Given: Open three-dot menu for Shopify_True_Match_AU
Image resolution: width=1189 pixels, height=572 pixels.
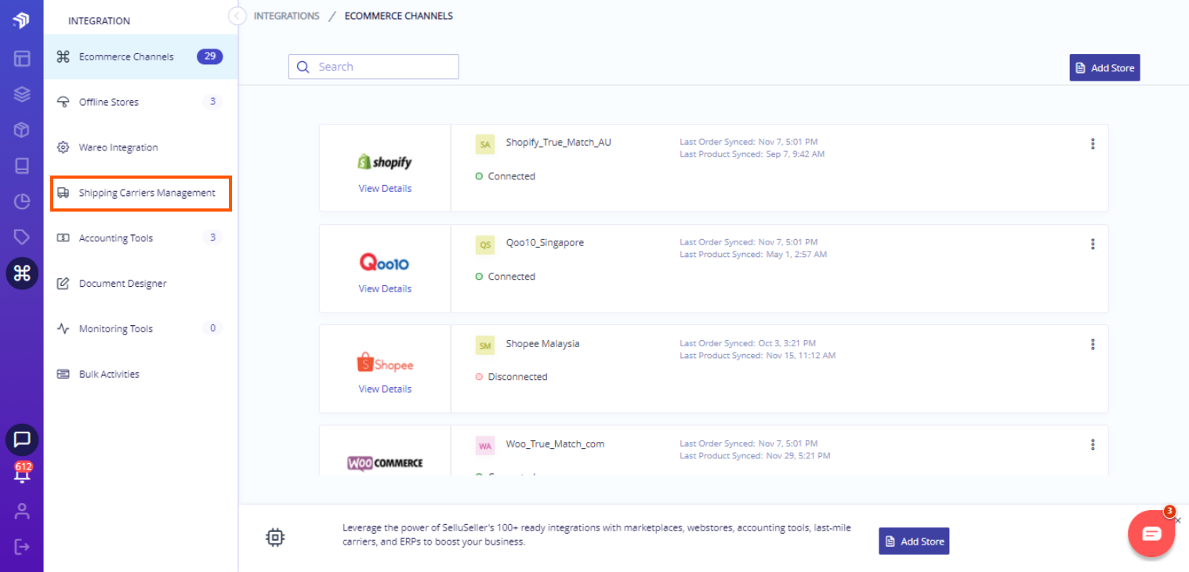Looking at the screenshot, I should click(x=1093, y=143).
